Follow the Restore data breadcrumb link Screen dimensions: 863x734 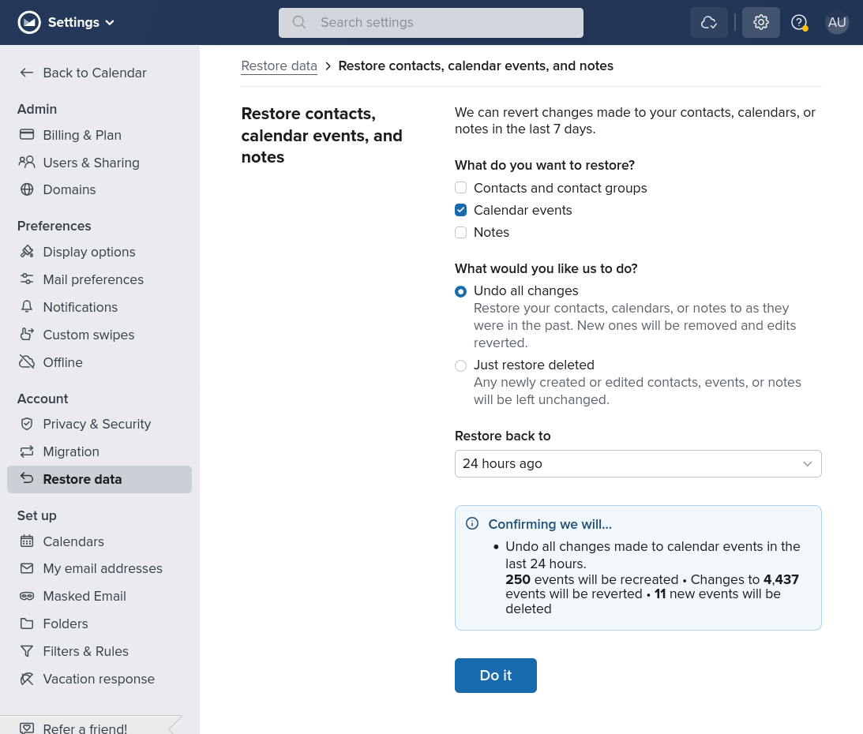(279, 66)
